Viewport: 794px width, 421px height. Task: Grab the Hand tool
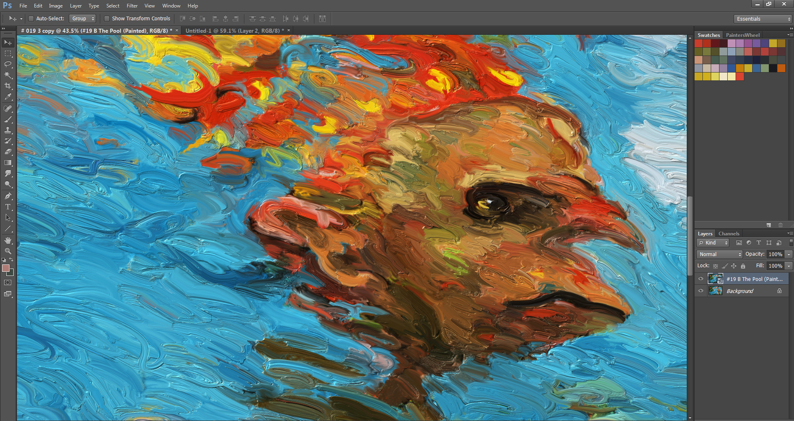(8, 240)
